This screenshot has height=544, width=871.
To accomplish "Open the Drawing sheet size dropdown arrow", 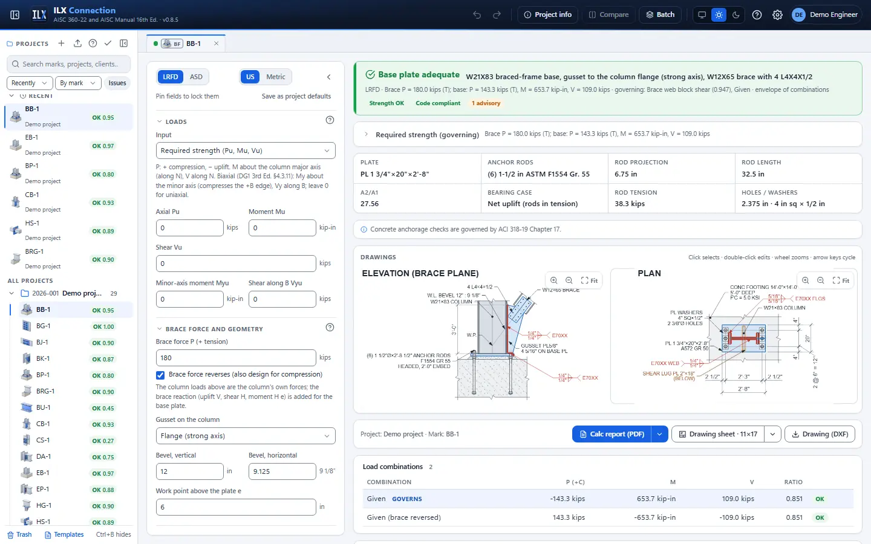I will tap(772, 434).
